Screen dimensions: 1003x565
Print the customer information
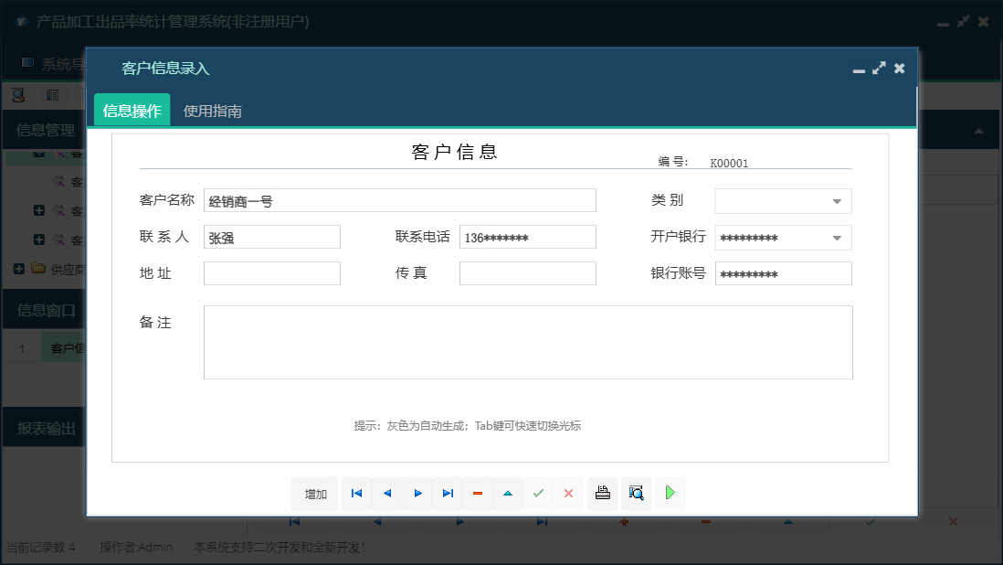click(602, 494)
